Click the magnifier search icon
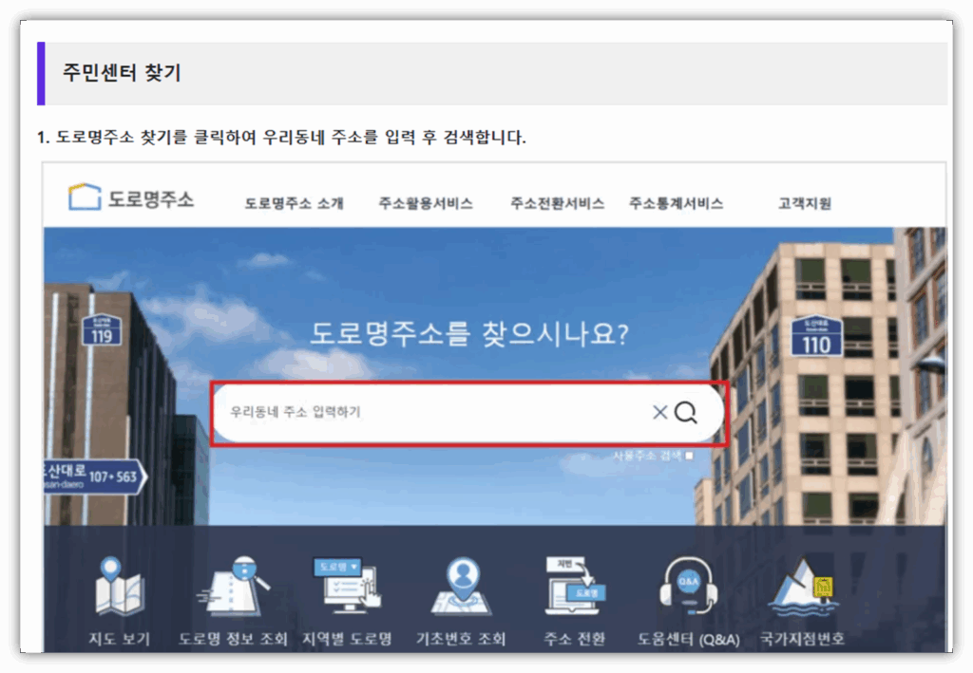 click(x=686, y=412)
